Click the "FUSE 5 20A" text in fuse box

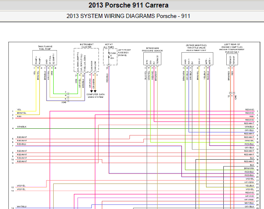pos(113,56)
